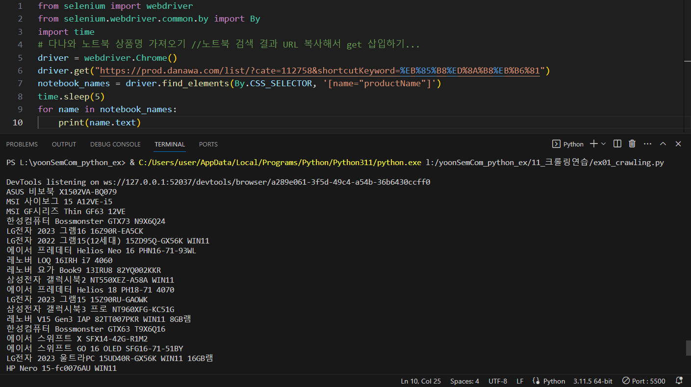Viewport: 691px width, 387px height.
Task: Click 'ASUS 비보북 X1502VA-BQ079' output line
Action: pos(62,192)
